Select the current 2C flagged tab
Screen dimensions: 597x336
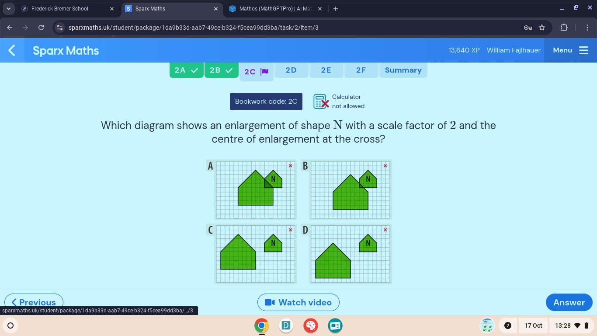coord(257,72)
